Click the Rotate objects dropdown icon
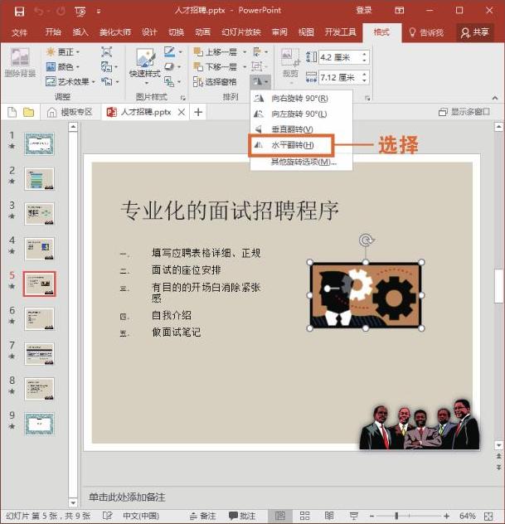Image resolution: width=505 pixels, height=524 pixels. click(x=260, y=81)
